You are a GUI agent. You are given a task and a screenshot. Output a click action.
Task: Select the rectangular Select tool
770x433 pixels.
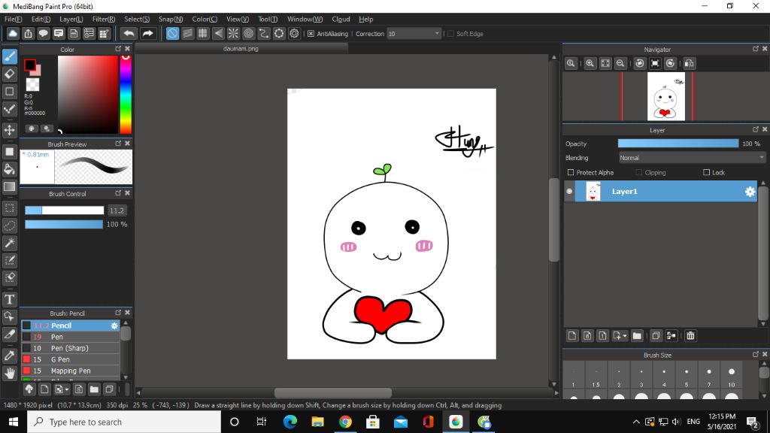[x=10, y=208]
